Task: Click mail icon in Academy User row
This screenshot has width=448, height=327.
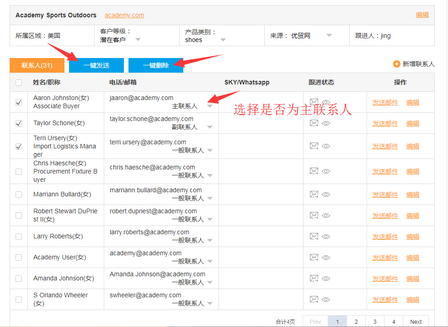Action: 314,258
